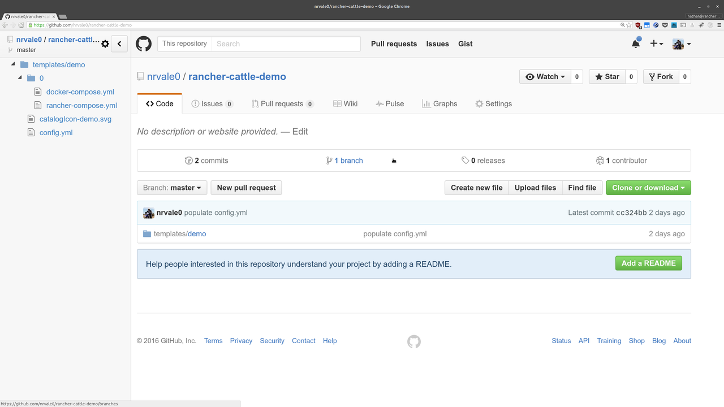Open nrvale0 commit author avatar
Image resolution: width=724 pixels, height=407 pixels.
149,213
